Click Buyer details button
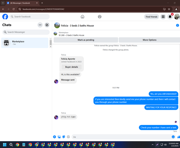 (x=72, y=67)
